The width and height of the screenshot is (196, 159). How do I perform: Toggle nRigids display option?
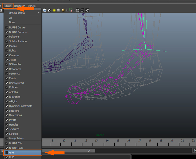pyautogui.click(x=23, y=101)
